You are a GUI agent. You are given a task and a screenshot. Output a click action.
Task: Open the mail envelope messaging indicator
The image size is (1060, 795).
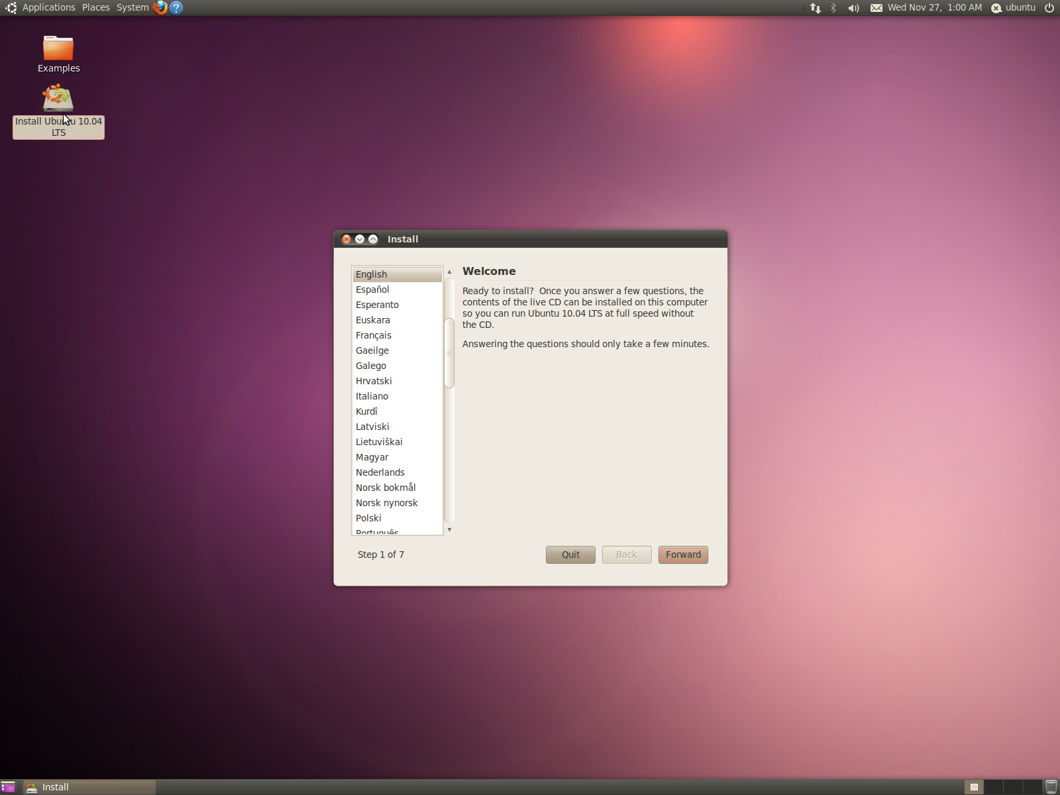click(x=876, y=7)
